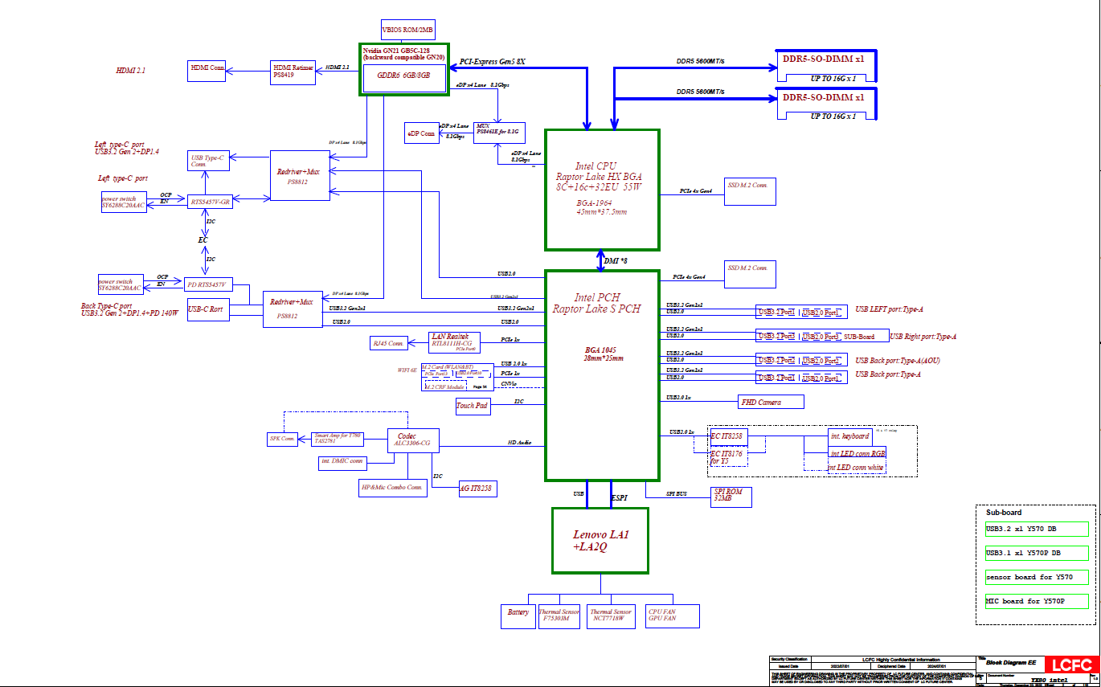Click the VBIOS ROM/2MB box
Screen dimensions: 1101x687
pos(407,30)
